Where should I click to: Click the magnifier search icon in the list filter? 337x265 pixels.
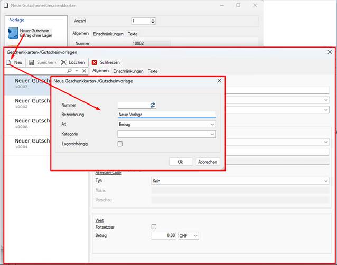point(69,71)
